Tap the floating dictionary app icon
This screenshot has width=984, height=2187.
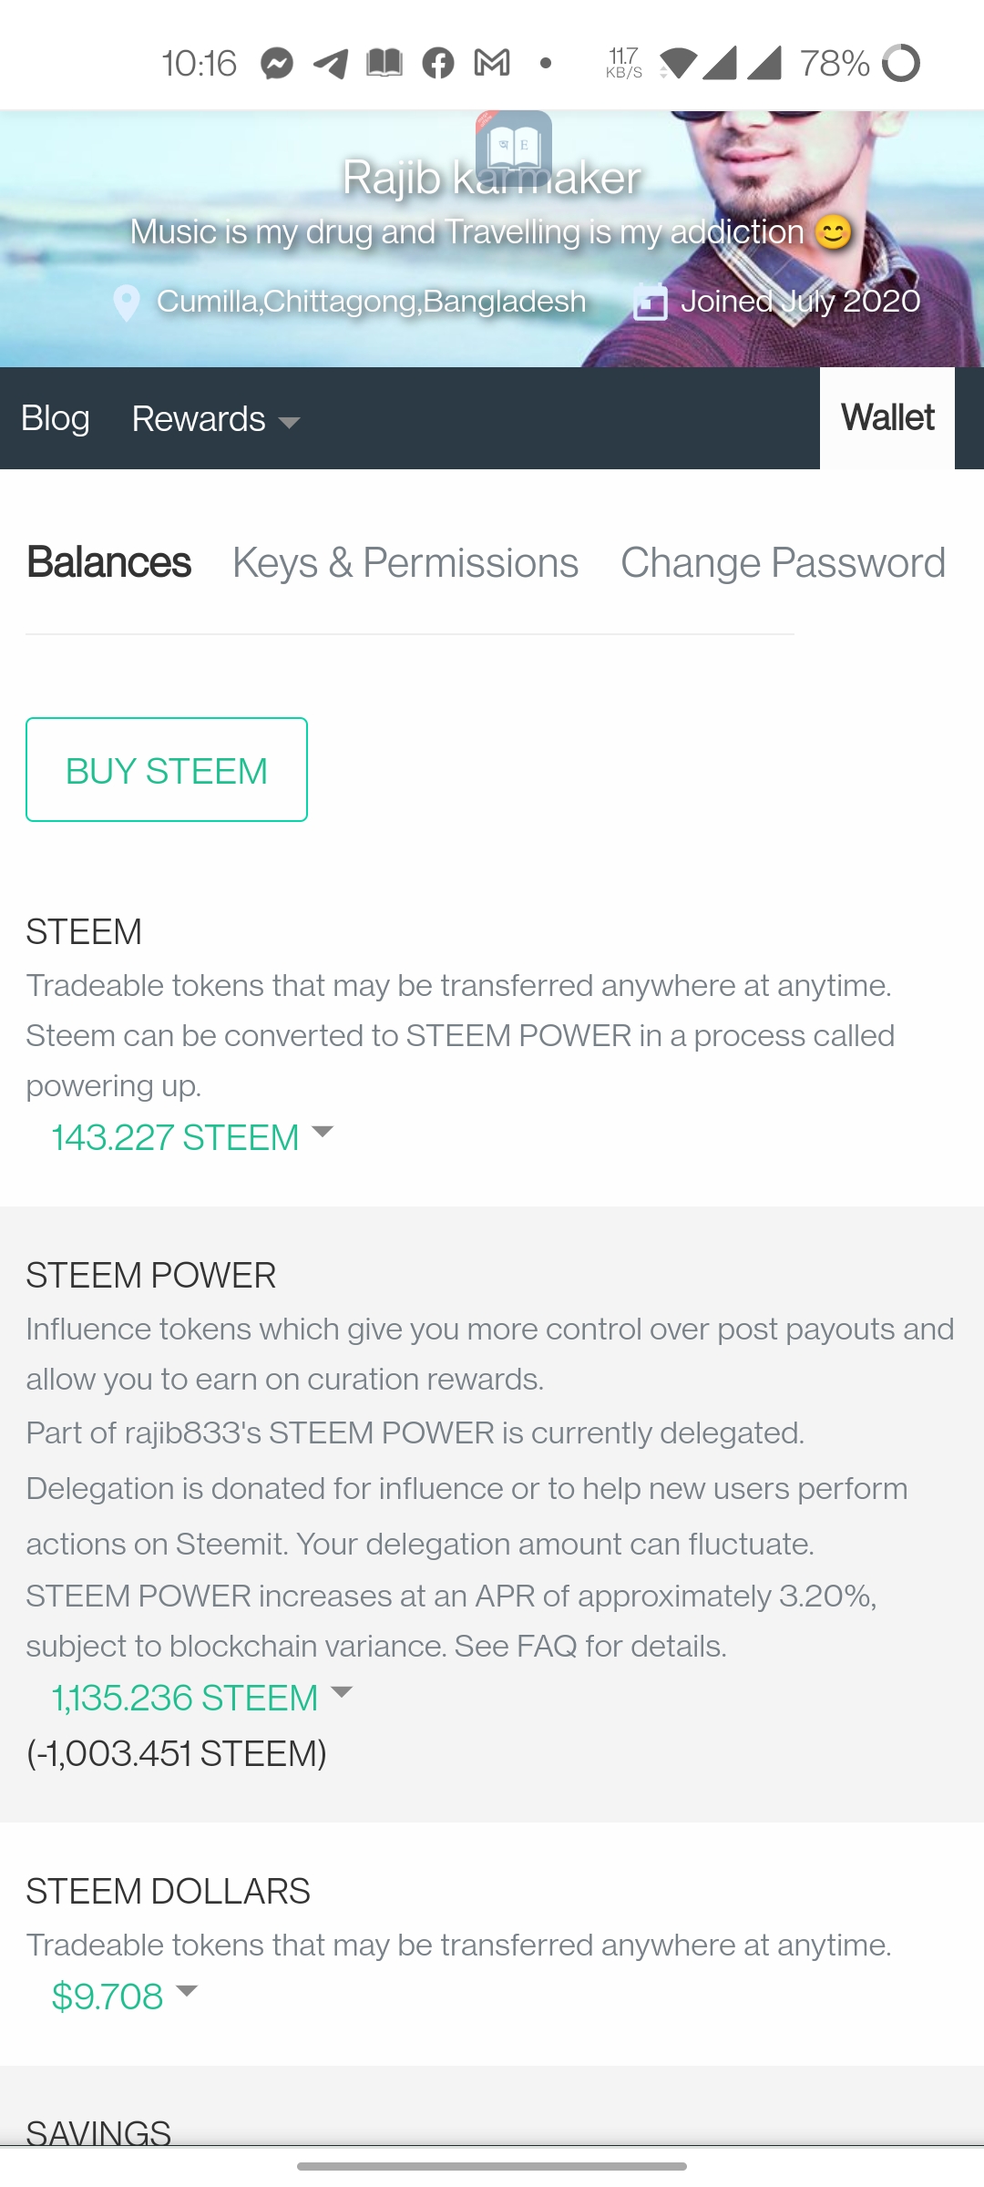514,146
